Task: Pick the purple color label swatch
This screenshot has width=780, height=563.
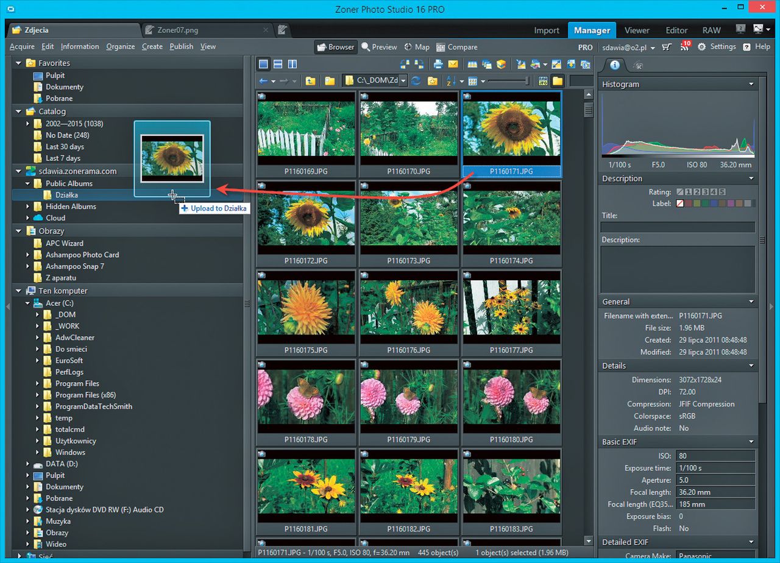Action: pos(731,204)
